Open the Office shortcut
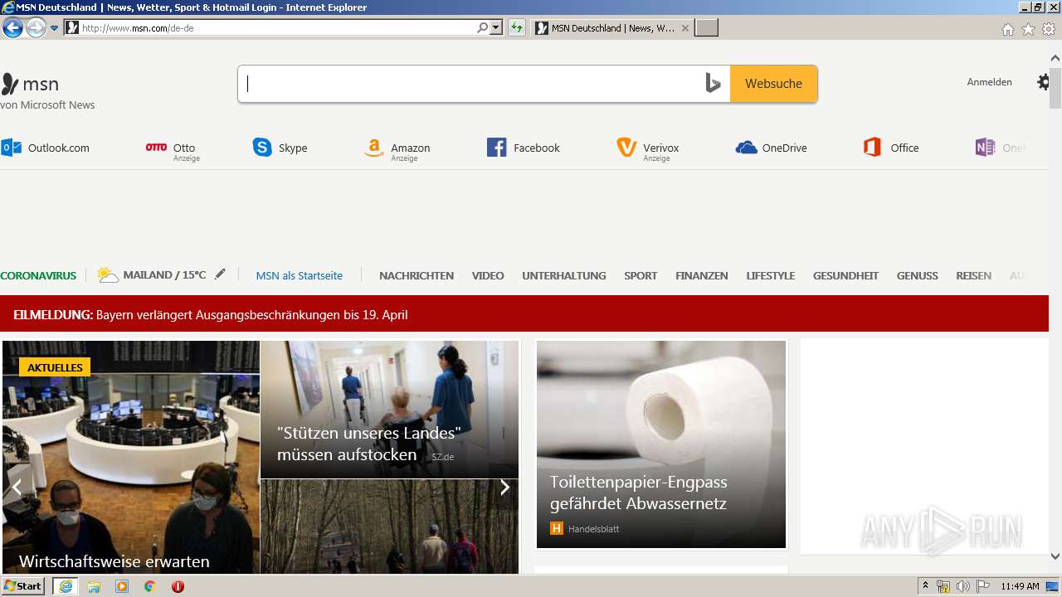 [x=891, y=148]
